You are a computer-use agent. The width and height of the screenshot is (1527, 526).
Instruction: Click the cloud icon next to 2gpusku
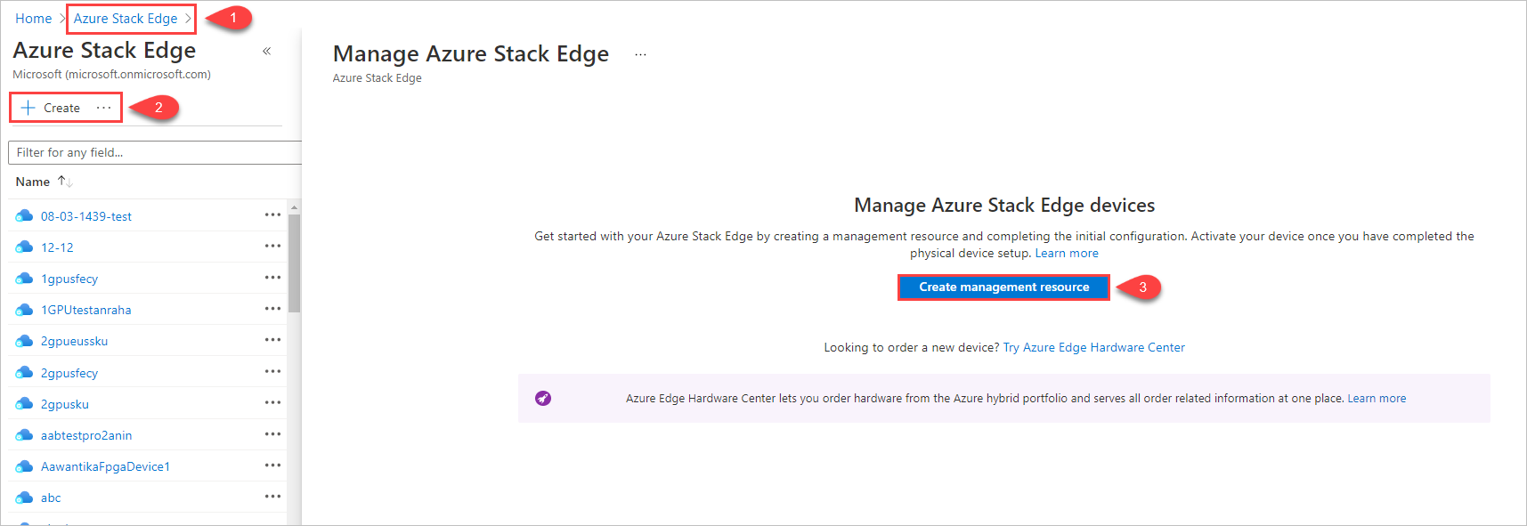25,404
